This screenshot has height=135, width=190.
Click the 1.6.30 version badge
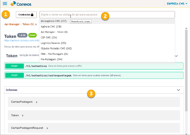click(x=22, y=35)
